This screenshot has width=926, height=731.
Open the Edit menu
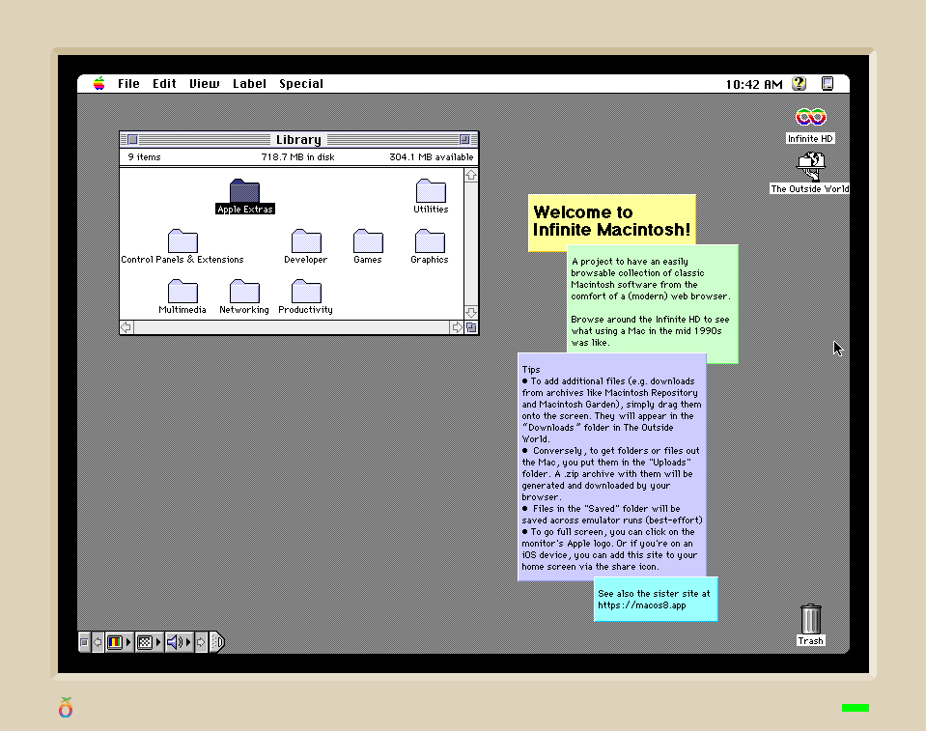[x=164, y=84]
